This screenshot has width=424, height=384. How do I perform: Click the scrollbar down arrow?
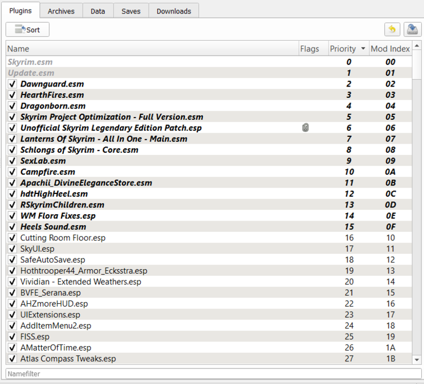[x=417, y=360]
